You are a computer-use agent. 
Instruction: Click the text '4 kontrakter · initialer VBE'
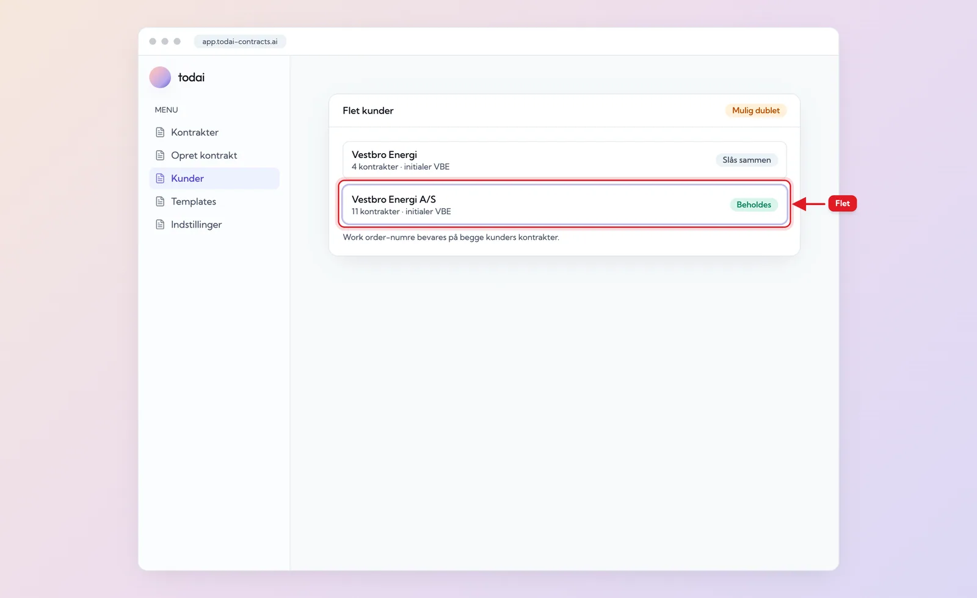point(401,167)
